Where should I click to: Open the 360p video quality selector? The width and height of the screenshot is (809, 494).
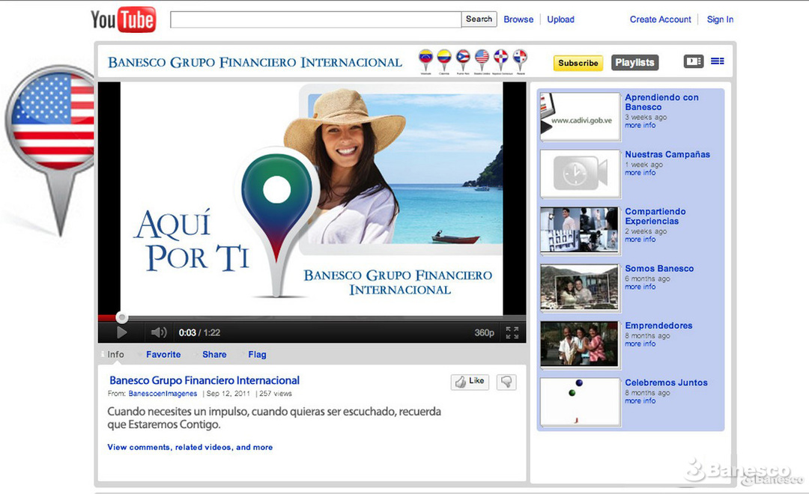tap(484, 332)
